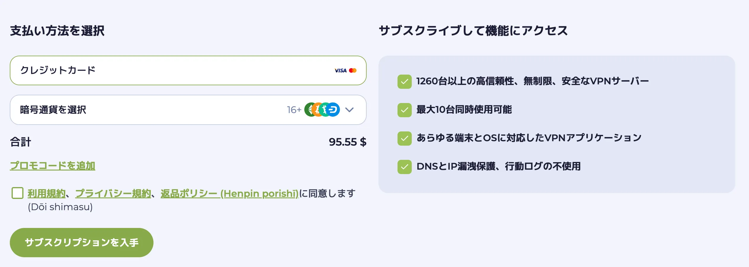Screen dimensions: 749x267
Task: Click the VISA logo on credit card option
Action: pyautogui.click(x=340, y=70)
